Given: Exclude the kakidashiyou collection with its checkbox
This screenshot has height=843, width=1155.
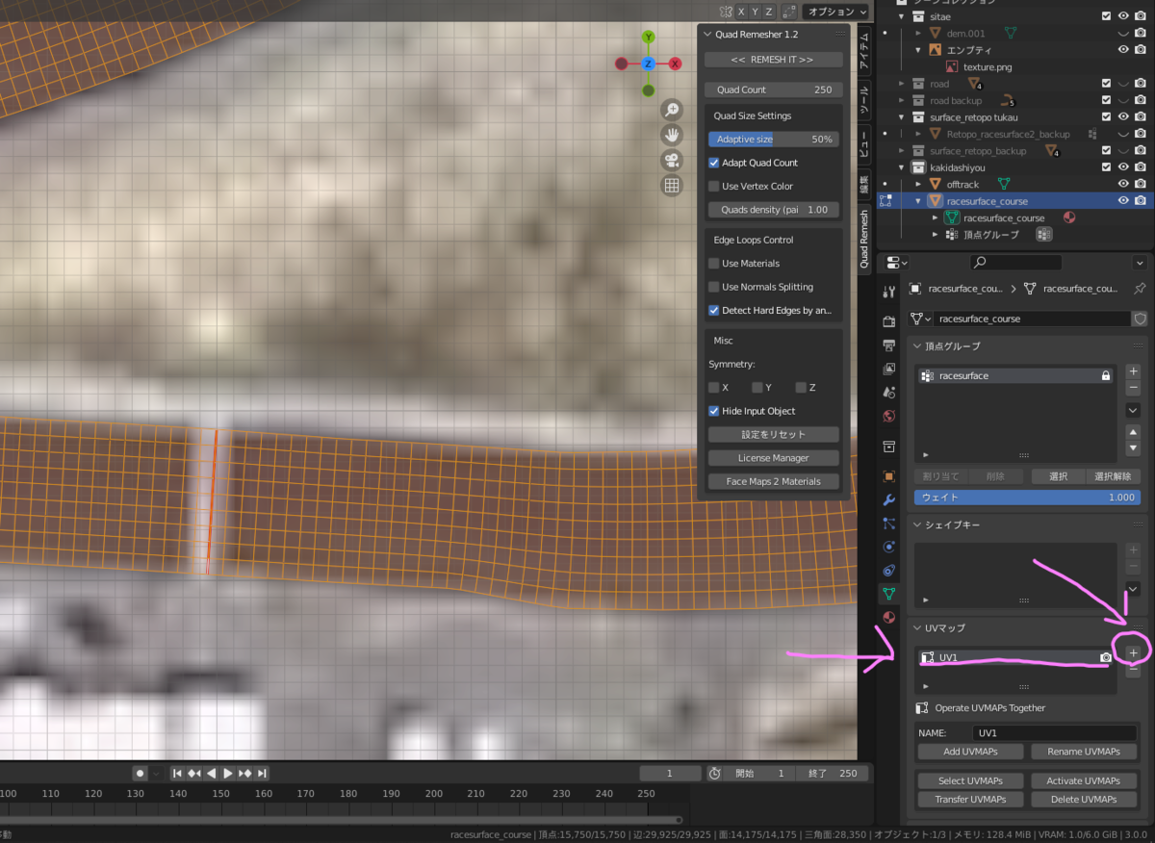Looking at the screenshot, I should [1106, 167].
